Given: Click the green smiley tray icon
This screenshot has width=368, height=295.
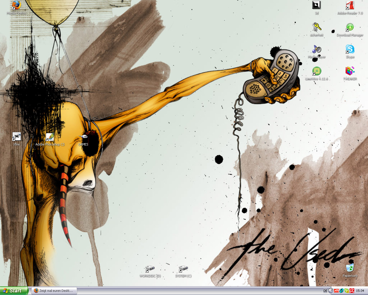Looking at the screenshot, I should 347,291.
